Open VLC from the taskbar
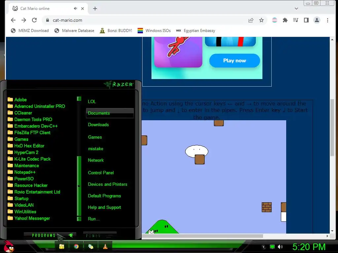 (x=105, y=246)
